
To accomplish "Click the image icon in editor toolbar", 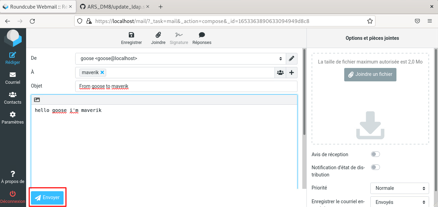I will tap(37, 100).
